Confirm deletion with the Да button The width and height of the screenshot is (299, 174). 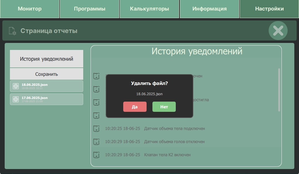[x=135, y=107]
